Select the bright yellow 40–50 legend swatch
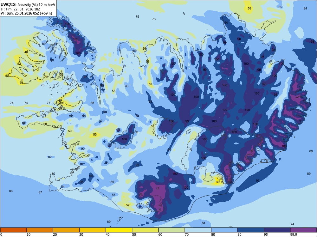 tap(119, 230)
